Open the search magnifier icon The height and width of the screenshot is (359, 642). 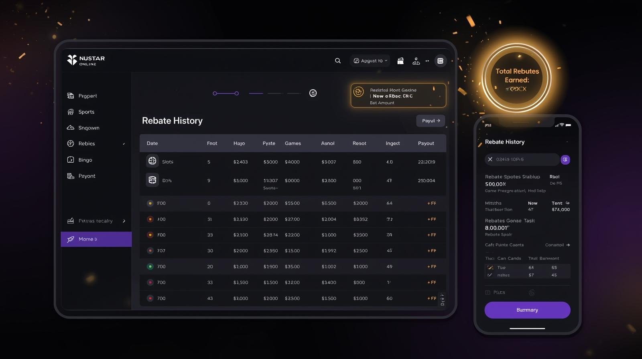(338, 61)
